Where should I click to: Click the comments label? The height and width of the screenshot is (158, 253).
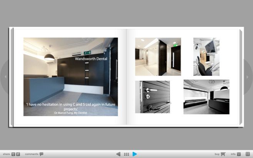(x=32, y=154)
